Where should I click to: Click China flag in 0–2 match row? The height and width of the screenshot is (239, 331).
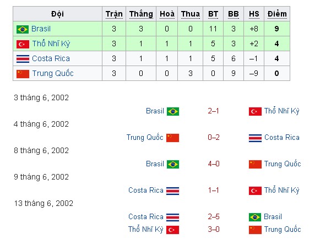172,138
